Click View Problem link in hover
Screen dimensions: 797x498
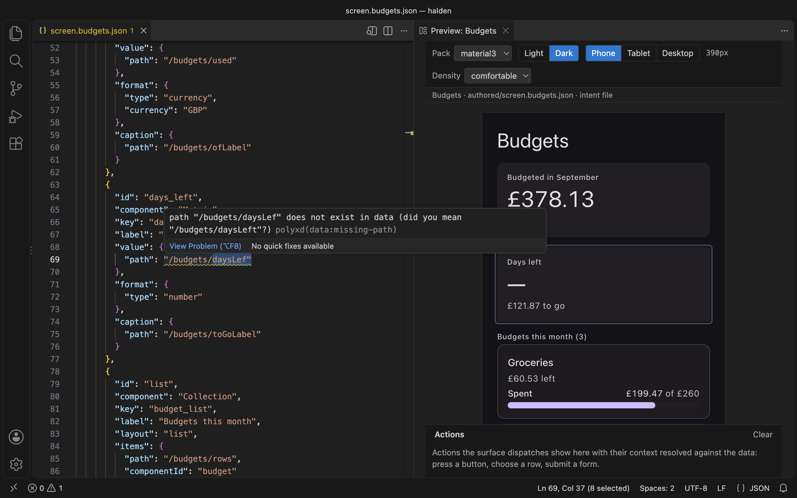[x=205, y=246]
